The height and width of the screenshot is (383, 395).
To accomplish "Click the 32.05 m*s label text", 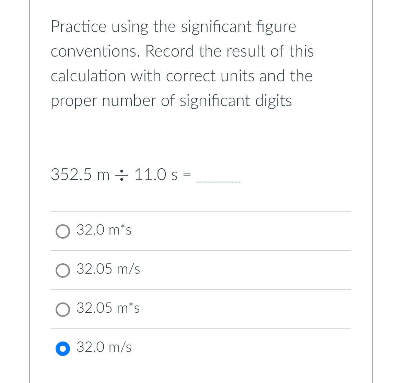I will [x=108, y=308].
